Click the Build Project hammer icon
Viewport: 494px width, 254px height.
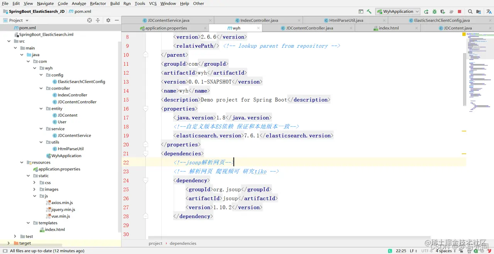(369, 12)
